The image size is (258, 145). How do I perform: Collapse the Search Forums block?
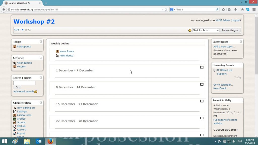[41, 78]
